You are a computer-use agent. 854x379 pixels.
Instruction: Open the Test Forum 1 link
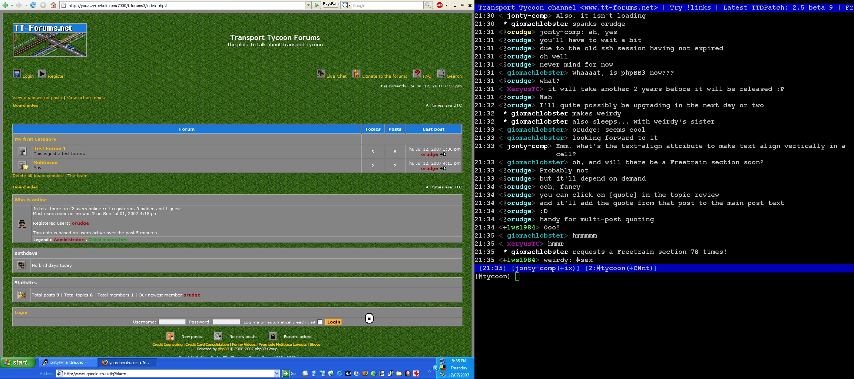point(50,148)
